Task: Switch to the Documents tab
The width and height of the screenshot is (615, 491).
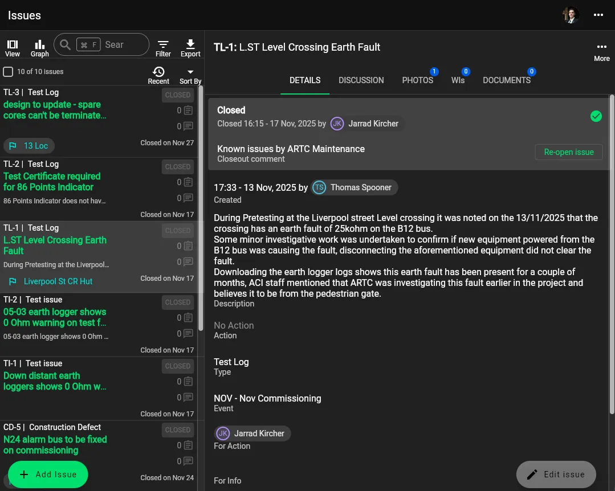Action: tap(506, 80)
